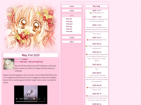Select micro blog date 2025-11-07

tap(97, 17)
